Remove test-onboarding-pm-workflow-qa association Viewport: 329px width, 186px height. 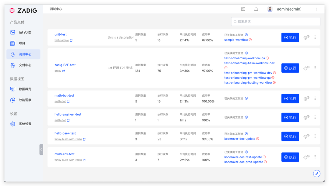[x=273, y=77]
